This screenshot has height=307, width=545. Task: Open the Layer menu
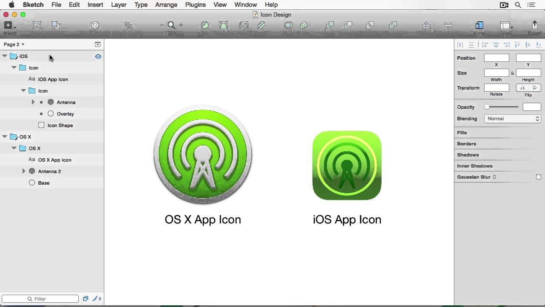point(119,5)
